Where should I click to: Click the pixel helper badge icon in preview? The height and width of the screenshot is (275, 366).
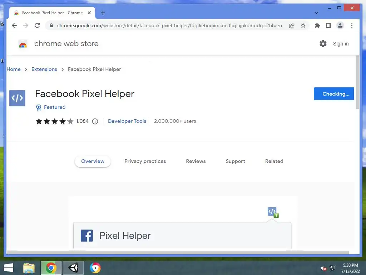coord(273,212)
